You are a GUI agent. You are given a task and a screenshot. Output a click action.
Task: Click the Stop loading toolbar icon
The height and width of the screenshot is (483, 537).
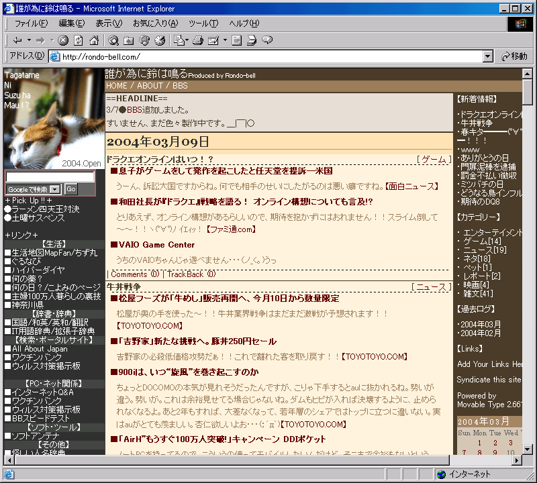(x=63, y=40)
